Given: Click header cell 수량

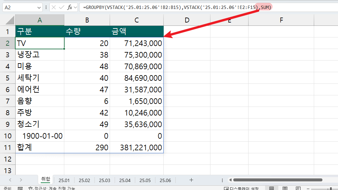Looking at the screenshot, I should click(87, 31).
